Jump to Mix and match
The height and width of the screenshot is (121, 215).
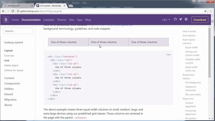[x=193, y=94]
